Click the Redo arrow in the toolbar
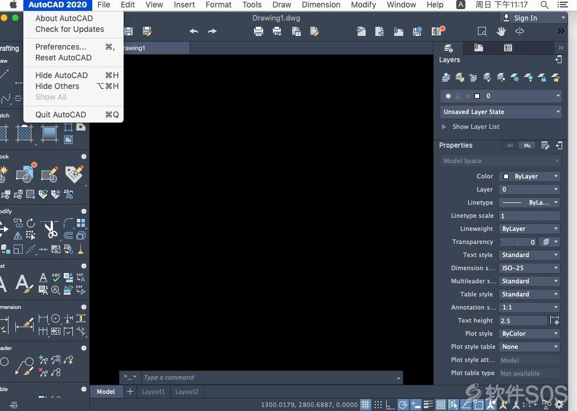577x411 pixels. click(212, 31)
